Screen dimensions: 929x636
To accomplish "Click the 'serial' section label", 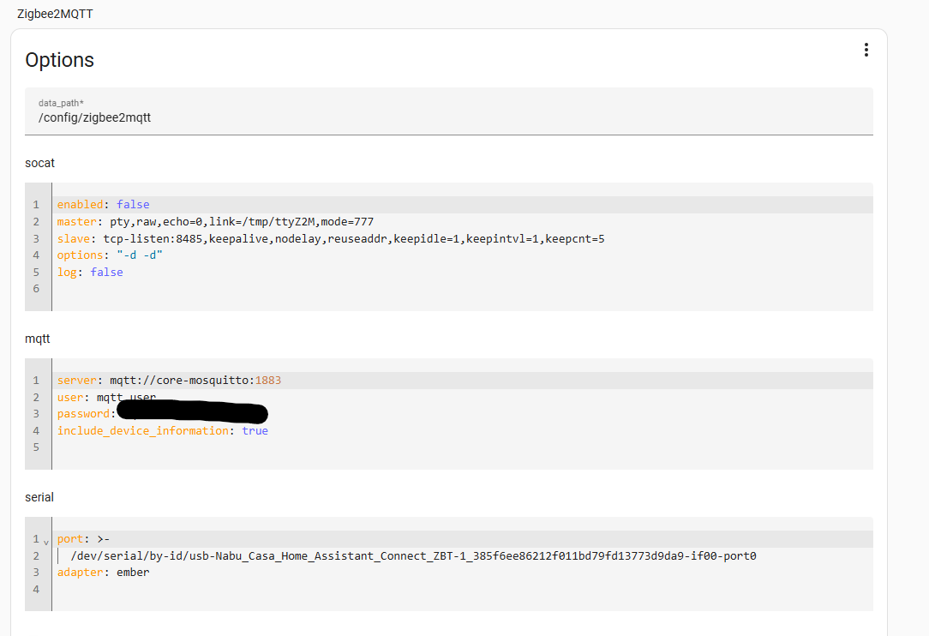I will (x=39, y=497).
